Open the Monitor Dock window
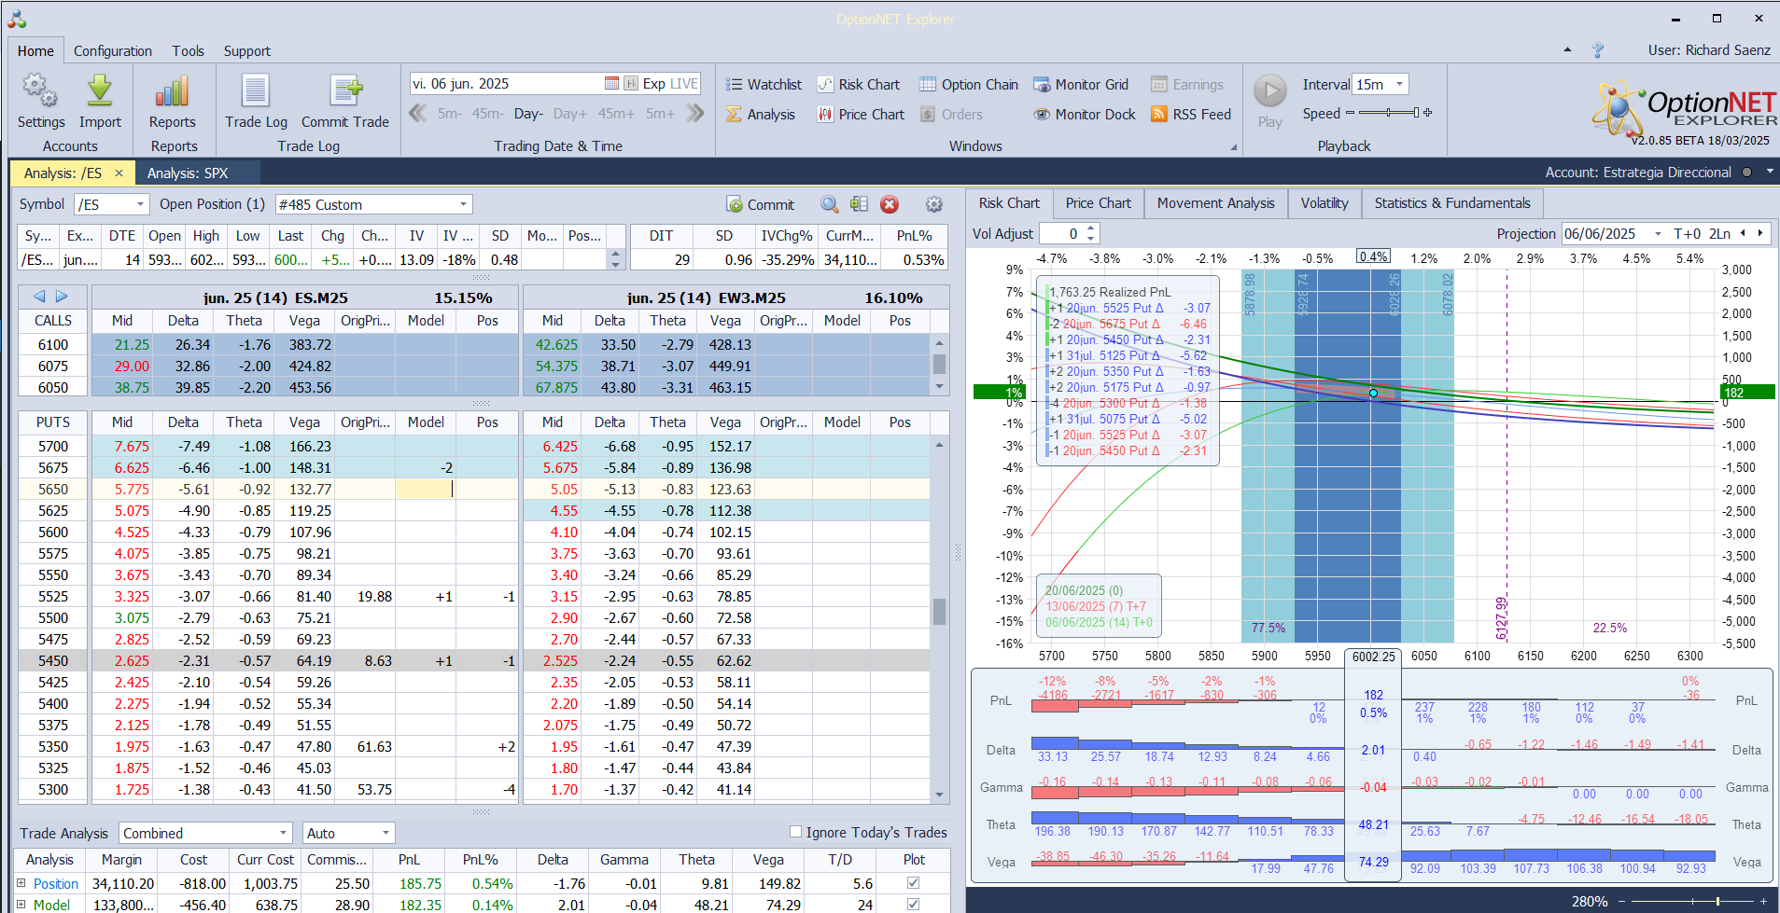The width and height of the screenshot is (1780, 913). [x=1085, y=115]
